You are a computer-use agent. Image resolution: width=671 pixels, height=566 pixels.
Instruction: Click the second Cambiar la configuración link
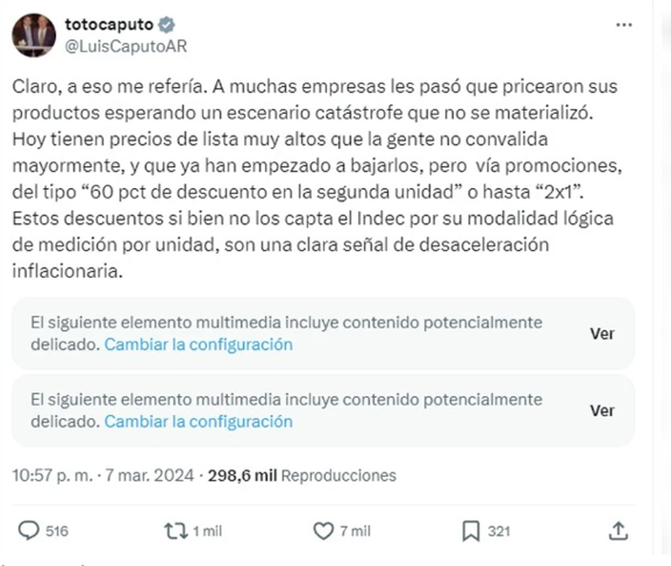coord(198,421)
